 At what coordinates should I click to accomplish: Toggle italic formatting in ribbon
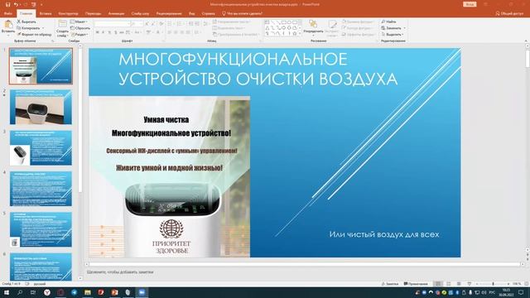pos(104,32)
